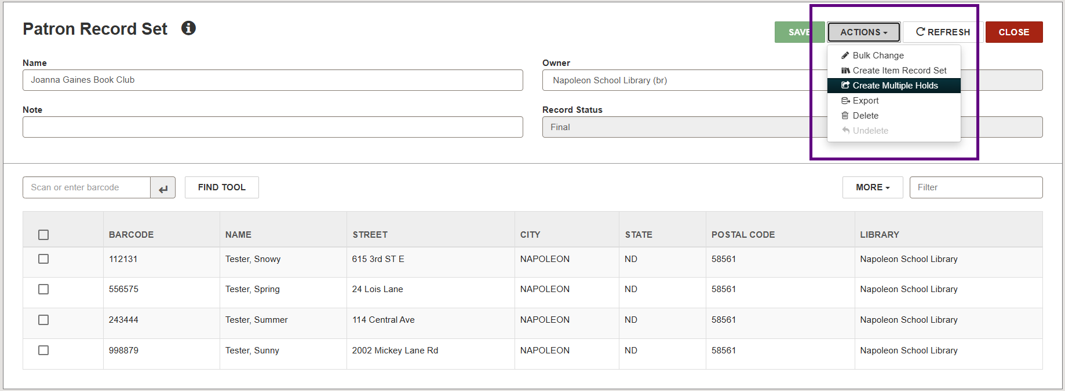
Task: Check the row for Tester, Sunny
Action: (43, 351)
